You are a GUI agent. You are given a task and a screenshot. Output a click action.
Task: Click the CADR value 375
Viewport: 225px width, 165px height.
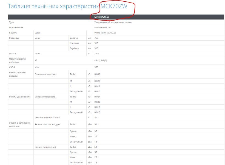96,67
